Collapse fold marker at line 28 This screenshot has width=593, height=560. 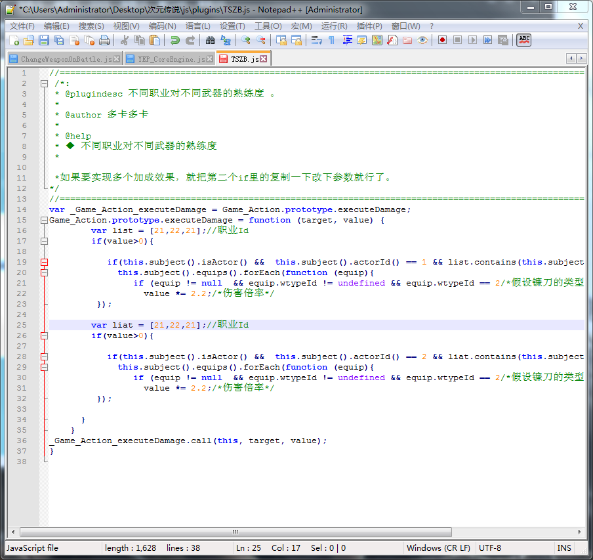(44, 356)
